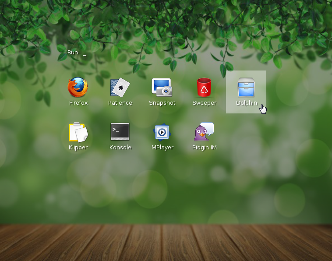Open the Patience card game icon
The width and height of the screenshot is (332, 261).
coord(120,87)
